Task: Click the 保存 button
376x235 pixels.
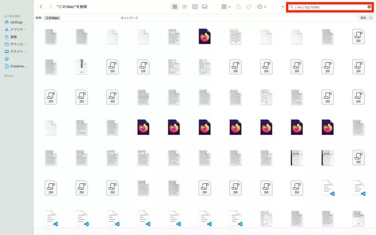Action: coord(363,18)
